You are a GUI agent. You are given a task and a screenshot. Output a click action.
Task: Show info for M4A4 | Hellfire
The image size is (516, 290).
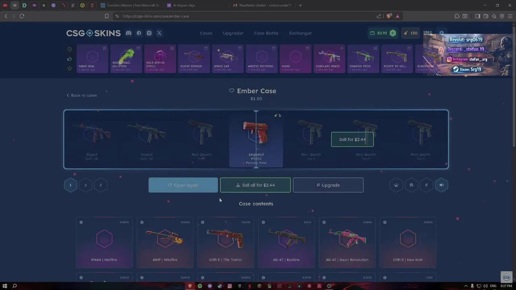[81, 222]
